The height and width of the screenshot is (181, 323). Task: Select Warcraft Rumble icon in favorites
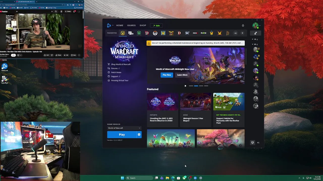pyautogui.click(x=211, y=33)
